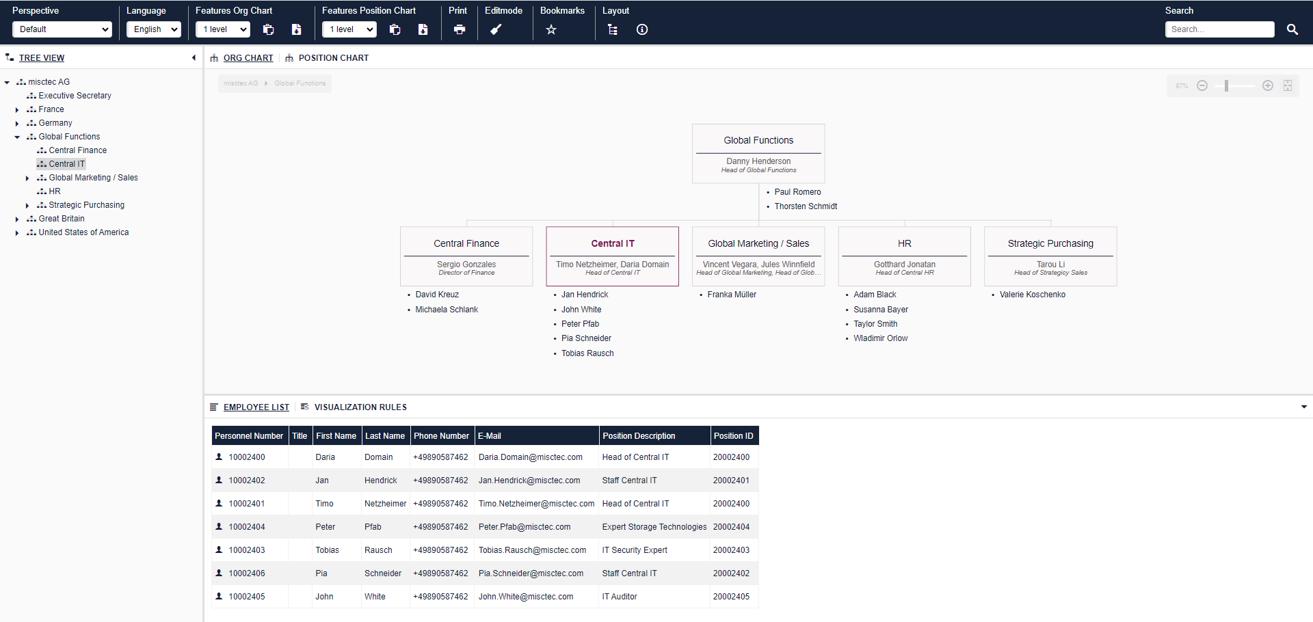Select the Great Britain tree item label
1313x622 pixels.
(x=62, y=219)
